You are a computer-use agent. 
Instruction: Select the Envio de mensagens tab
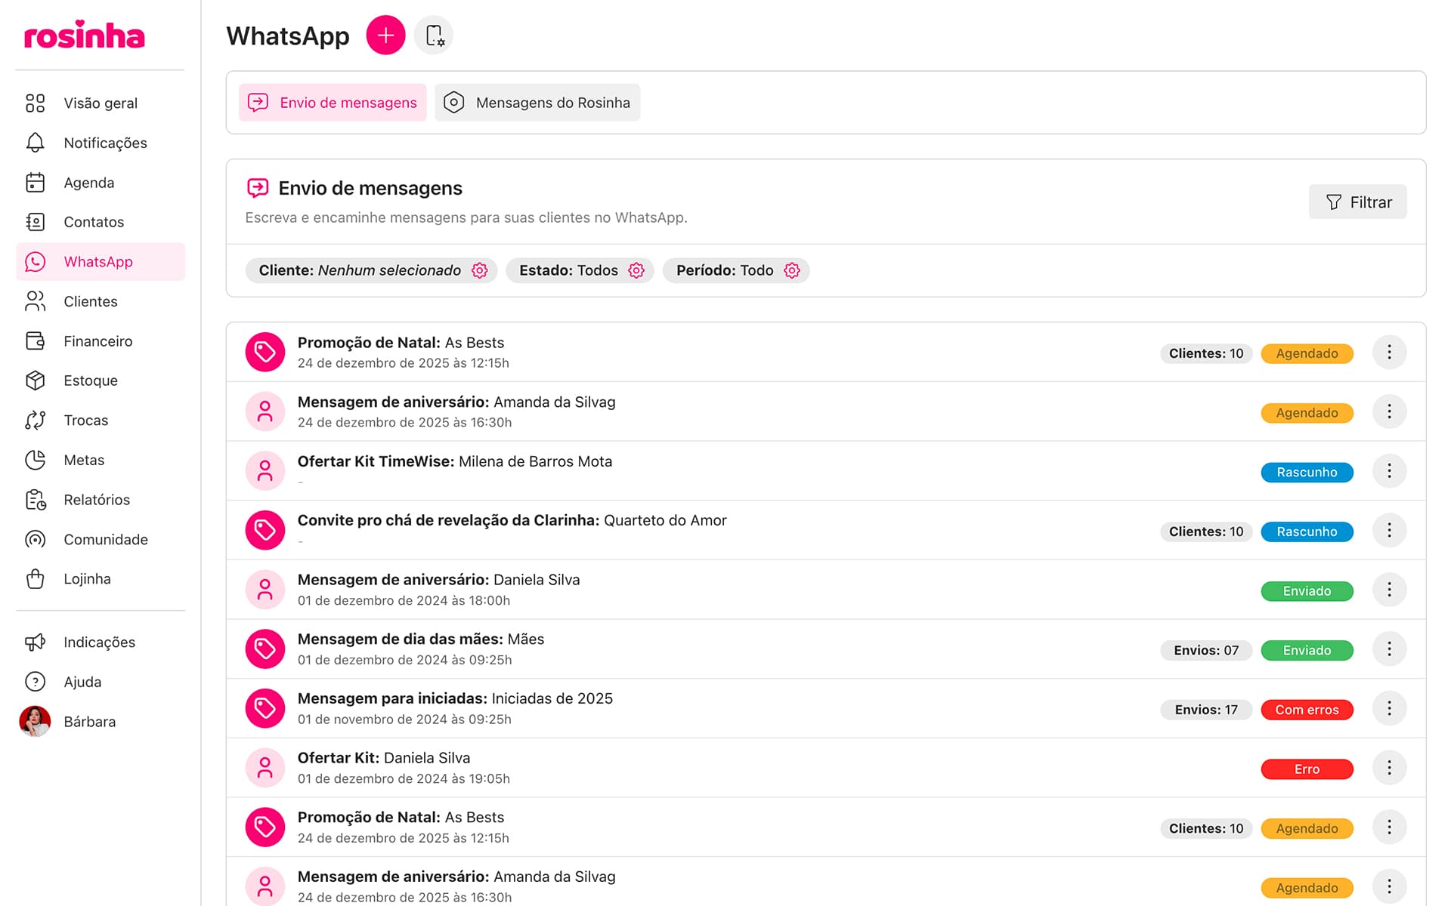(x=333, y=103)
